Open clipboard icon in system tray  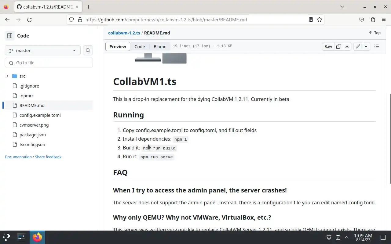pyautogui.click(x=338, y=237)
